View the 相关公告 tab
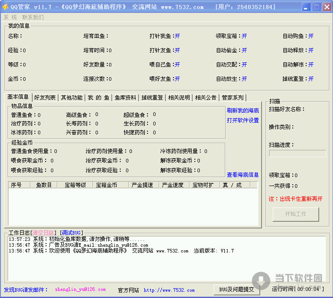Screen dimensions: 333x298 coord(206,98)
